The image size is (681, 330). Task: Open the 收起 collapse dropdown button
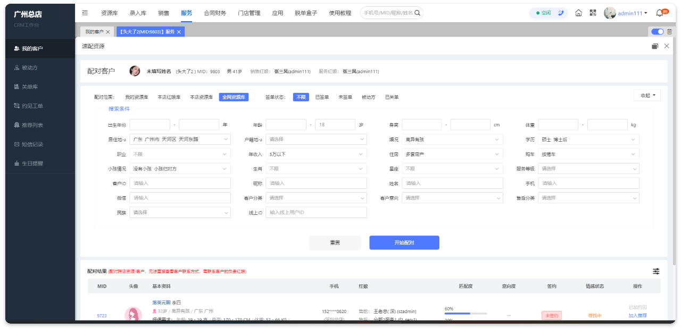[x=647, y=95]
